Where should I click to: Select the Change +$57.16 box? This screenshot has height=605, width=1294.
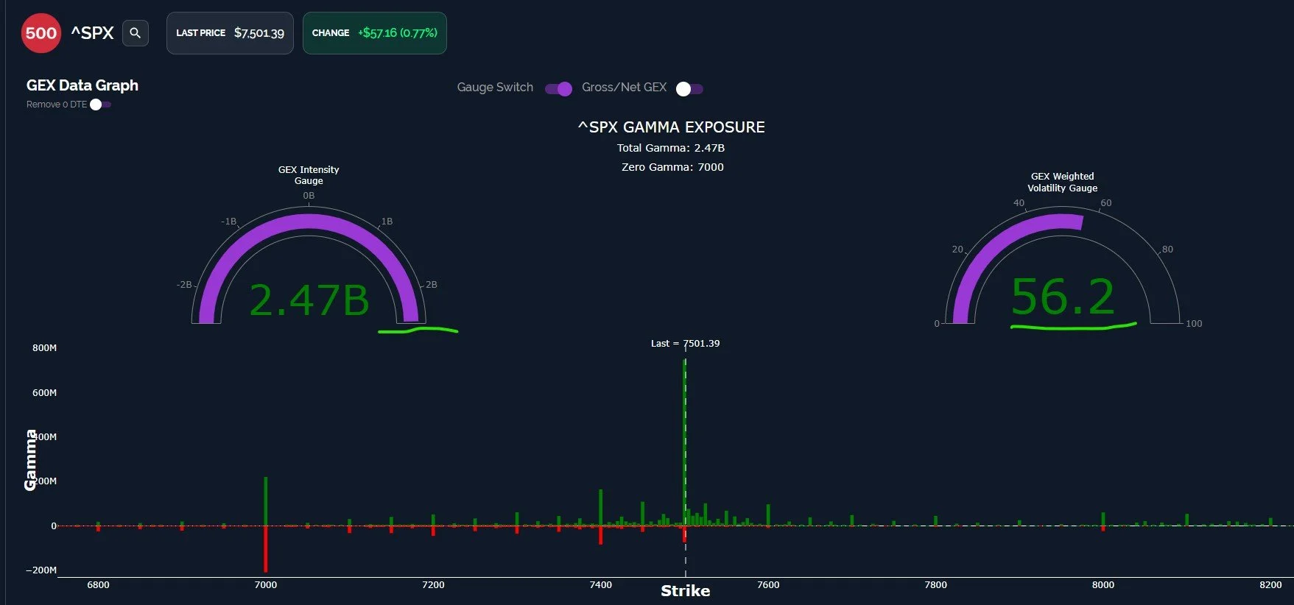click(x=374, y=33)
